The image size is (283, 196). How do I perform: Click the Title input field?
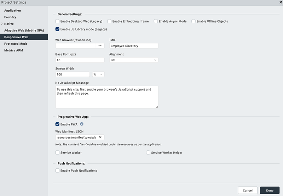pyautogui.click(x=134, y=46)
